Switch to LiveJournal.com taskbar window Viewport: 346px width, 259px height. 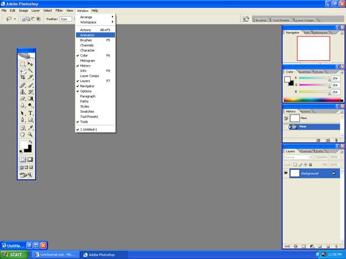pos(55,254)
